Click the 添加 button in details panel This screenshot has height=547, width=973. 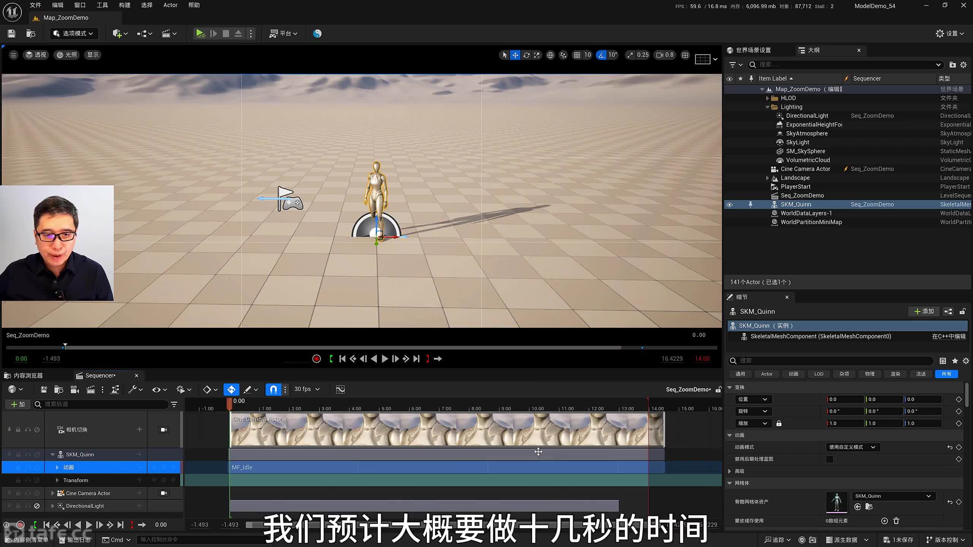[924, 311]
